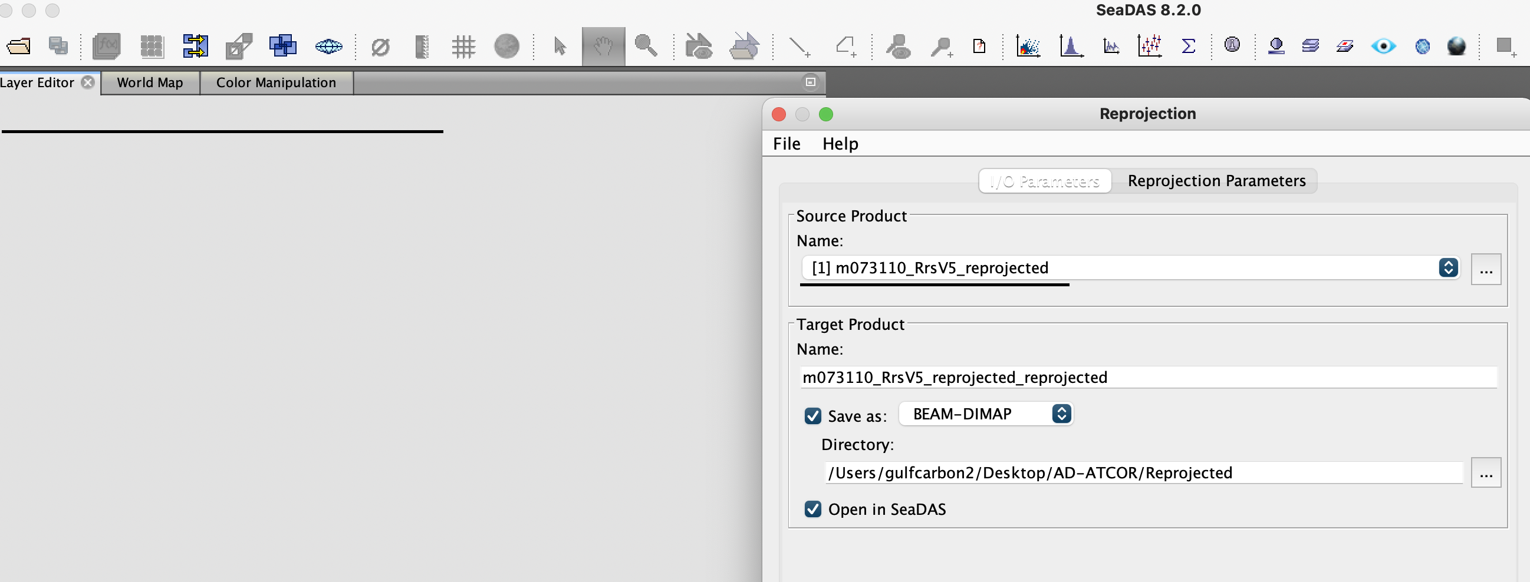Open the scatter plot tool
Image resolution: width=1530 pixels, height=582 pixels.
click(x=1028, y=47)
